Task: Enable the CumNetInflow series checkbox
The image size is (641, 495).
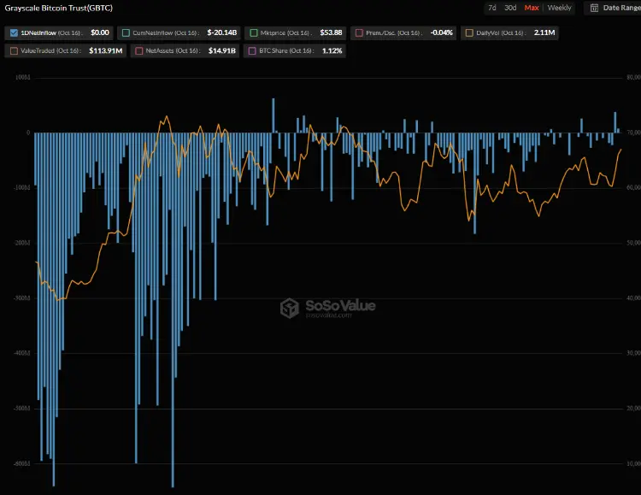Action: 126,32
